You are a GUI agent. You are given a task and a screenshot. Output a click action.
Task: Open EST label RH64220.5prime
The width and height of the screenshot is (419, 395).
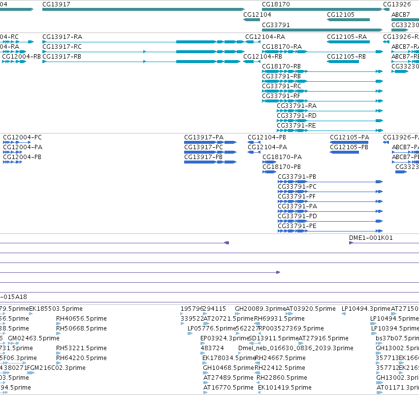(82, 359)
